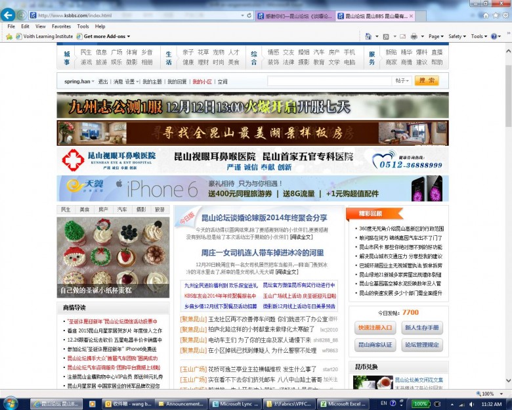The width and height of the screenshot is (512, 410).
Task: Select the 民生 tab above cupcake image
Action: pos(66,210)
